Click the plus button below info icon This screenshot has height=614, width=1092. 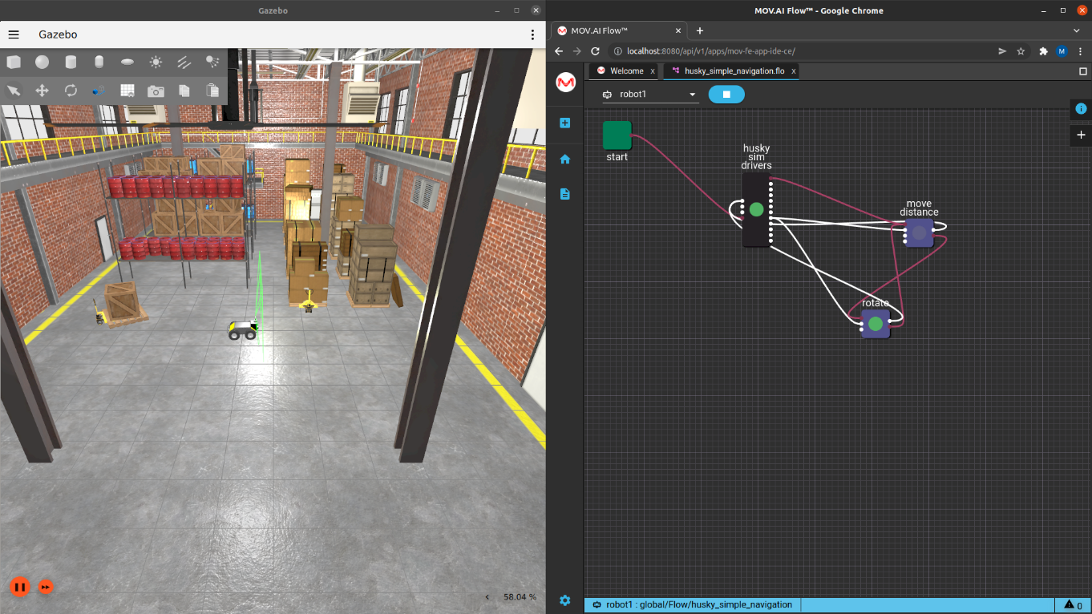pos(1081,135)
